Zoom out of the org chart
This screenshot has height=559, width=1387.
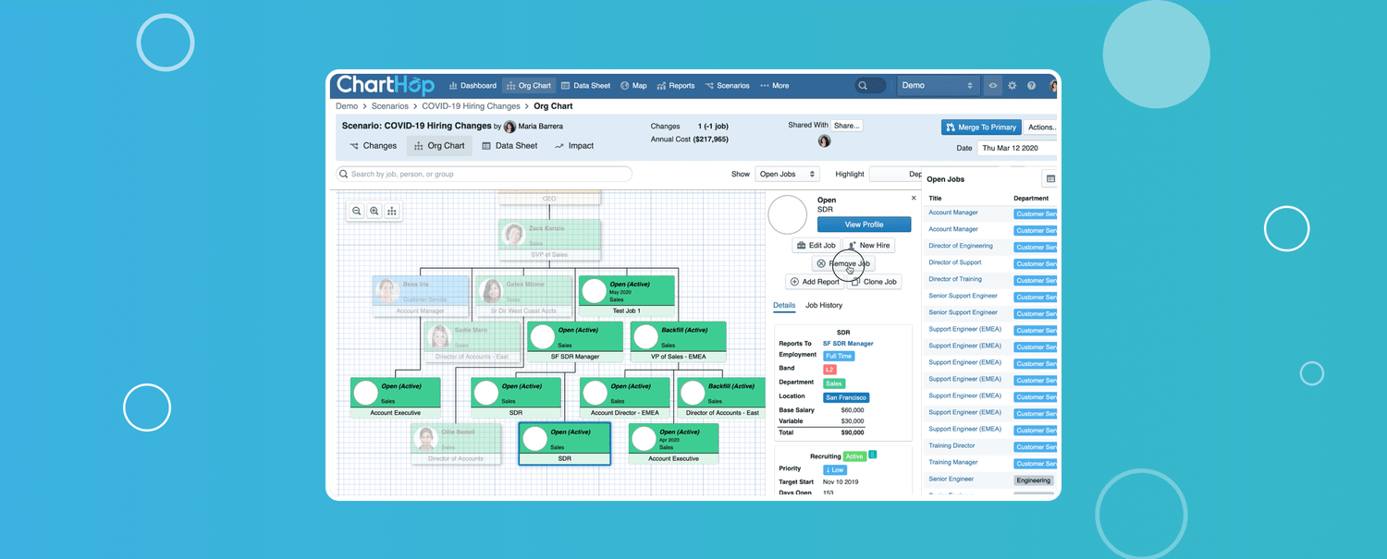[x=357, y=212]
